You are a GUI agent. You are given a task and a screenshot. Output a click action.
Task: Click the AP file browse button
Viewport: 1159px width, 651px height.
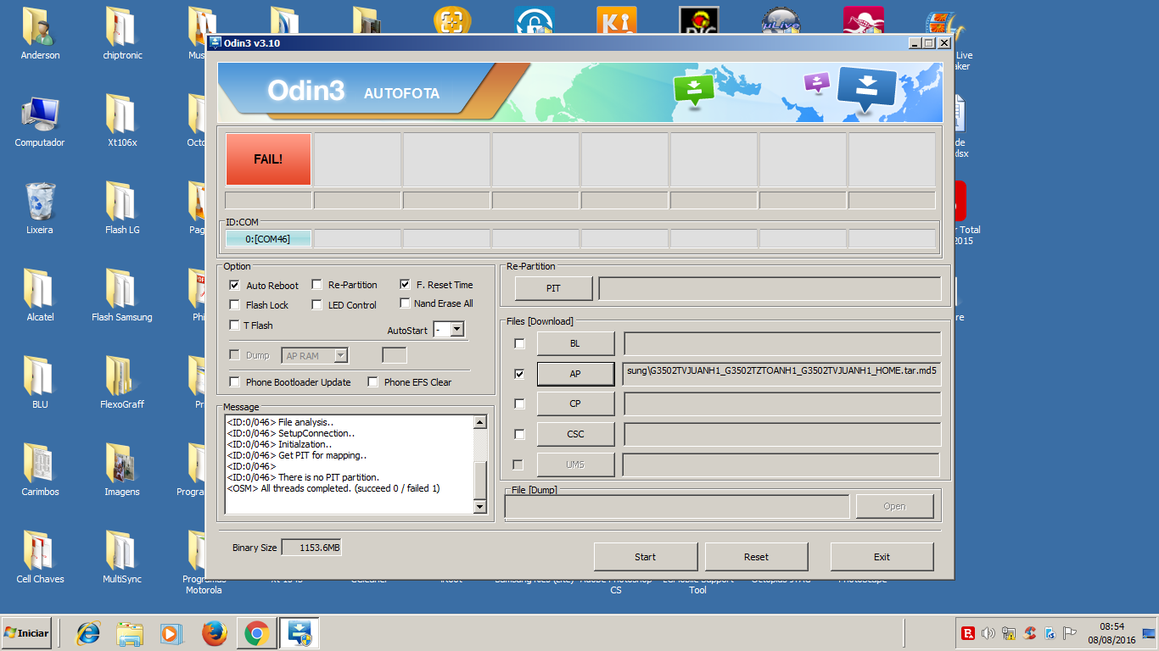tap(575, 374)
